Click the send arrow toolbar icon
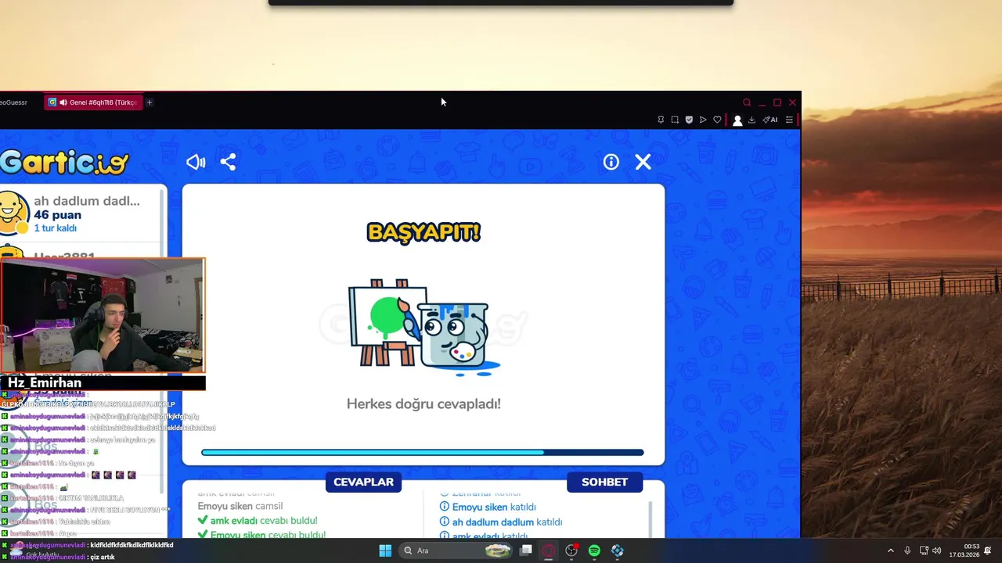The image size is (1002, 563). (x=703, y=120)
